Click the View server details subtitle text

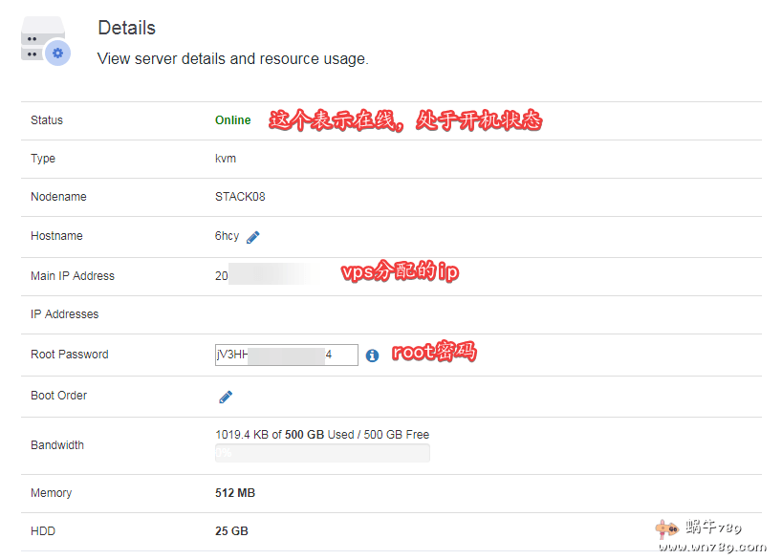tap(232, 59)
